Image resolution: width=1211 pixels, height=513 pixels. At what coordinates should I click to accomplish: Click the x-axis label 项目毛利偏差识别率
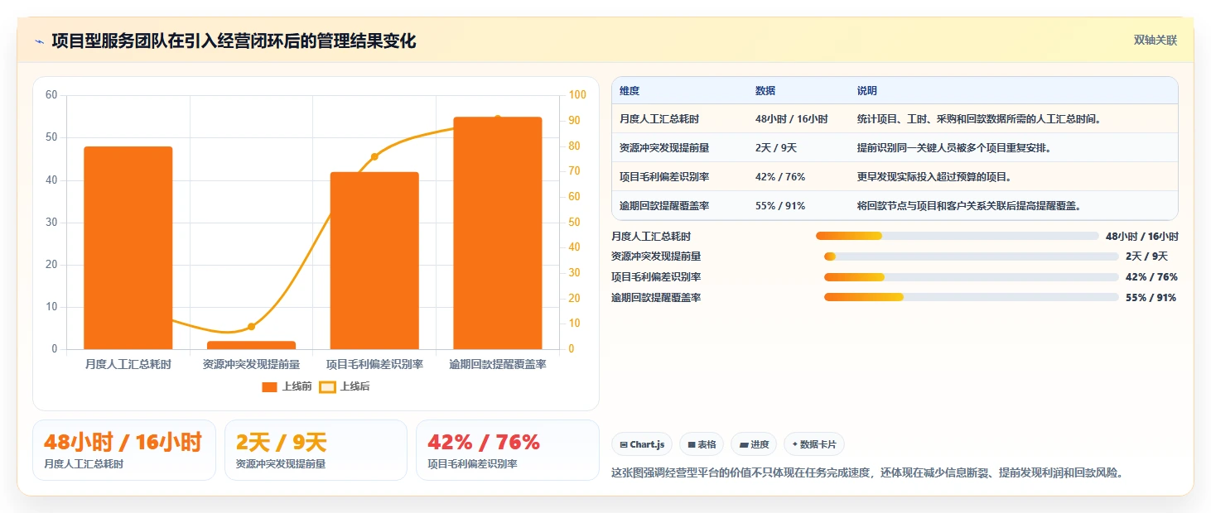(x=374, y=364)
